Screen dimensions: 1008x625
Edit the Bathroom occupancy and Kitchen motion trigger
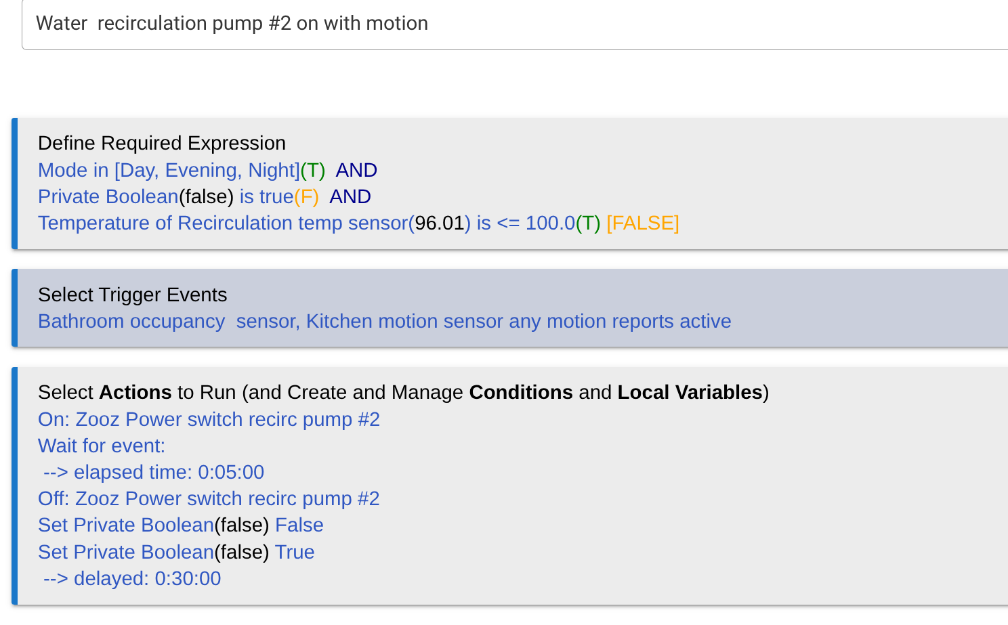tap(384, 321)
